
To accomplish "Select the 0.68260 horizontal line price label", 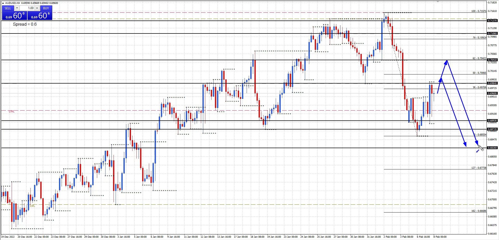I will tap(492, 148).
